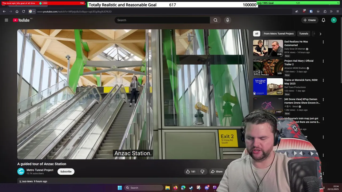Select the Tunnels filter chip
The height and width of the screenshot is (192, 342).
304,34
